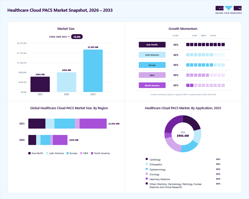Click the Europe legend swatch under the region chart
The height and width of the screenshot is (199, 249).
pyautogui.click(x=68, y=153)
